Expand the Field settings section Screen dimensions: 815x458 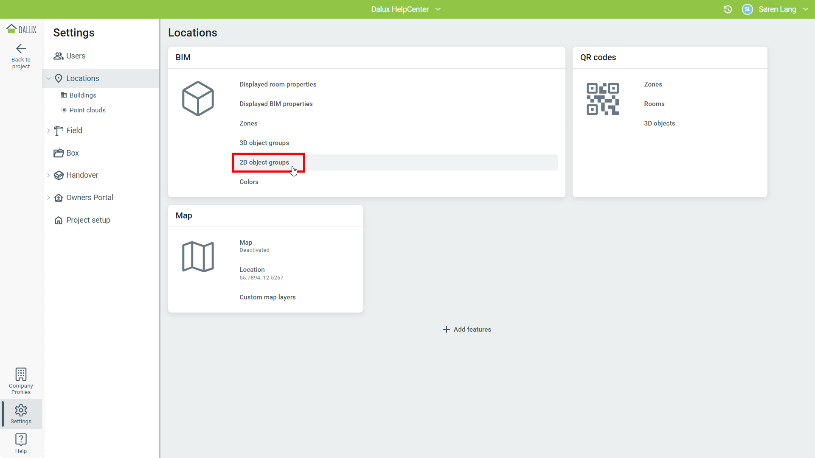[x=48, y=131]
